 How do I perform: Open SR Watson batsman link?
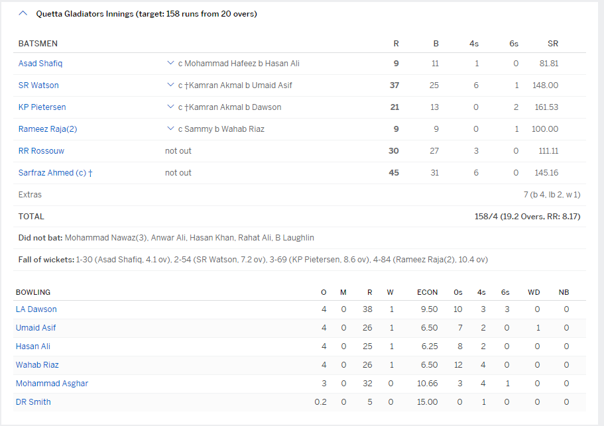(38, 85)
